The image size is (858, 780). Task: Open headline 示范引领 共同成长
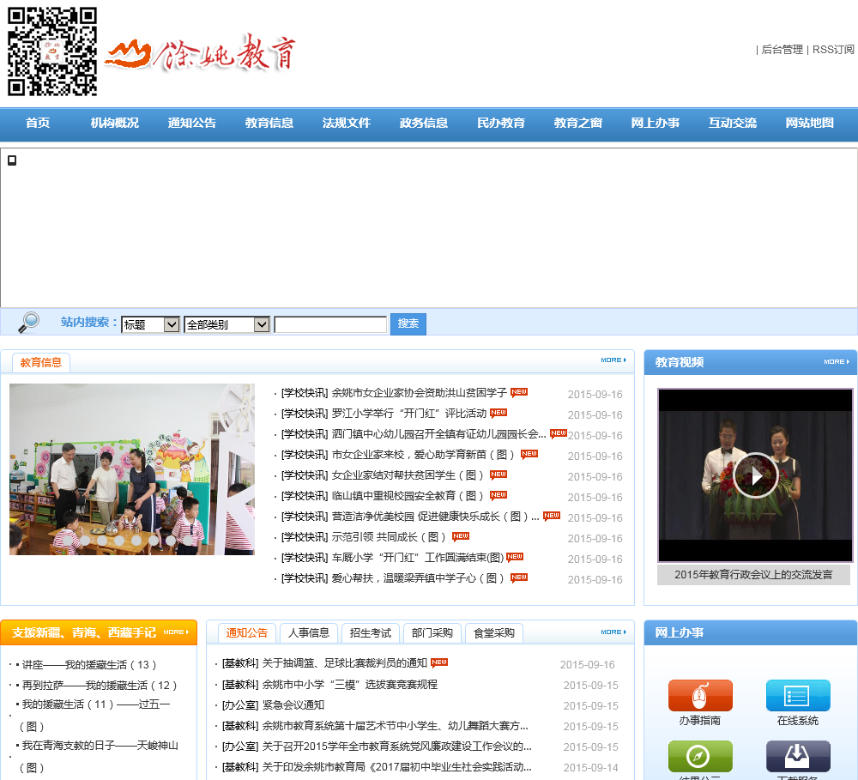click(x=389, y=537)
